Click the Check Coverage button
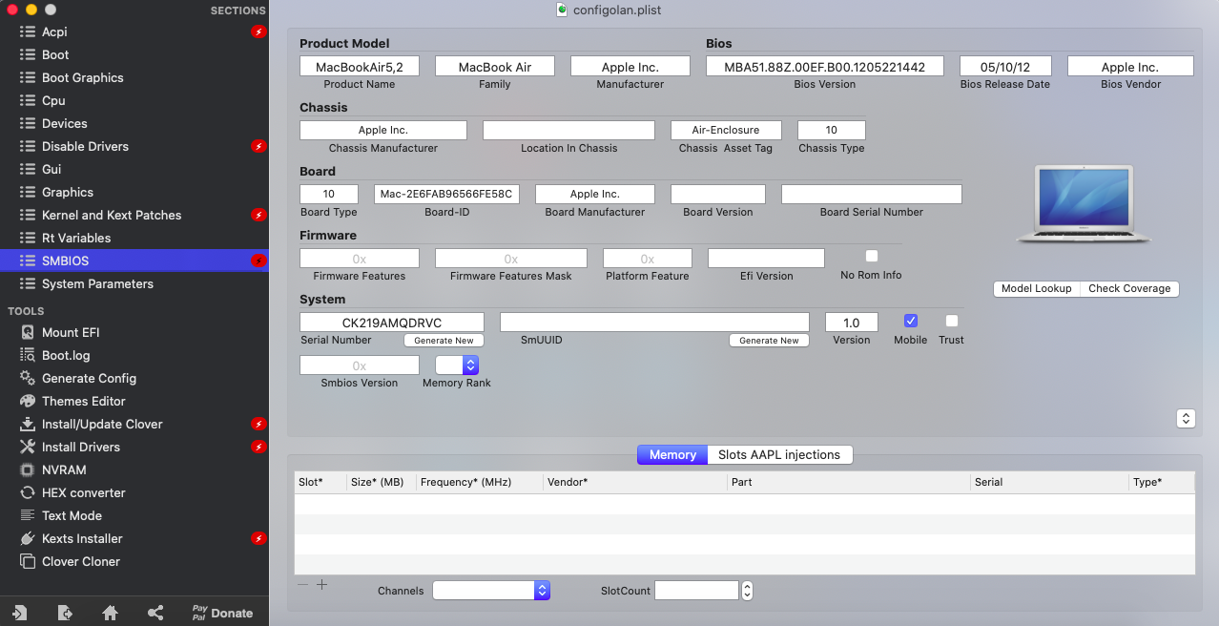1219x626 pixels. pos(1129,288)
